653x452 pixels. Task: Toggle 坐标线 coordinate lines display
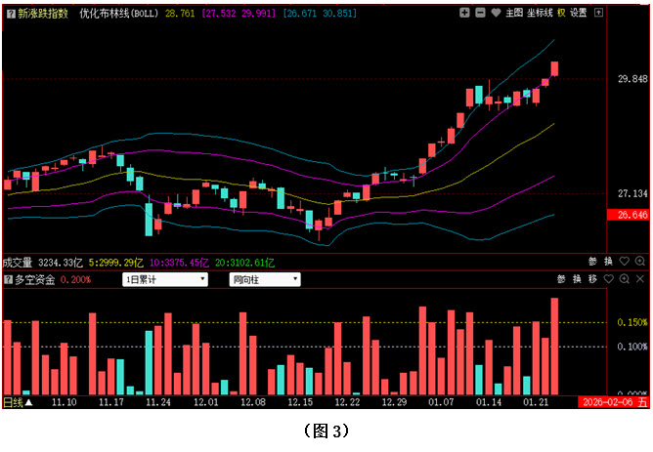[540, 13]
